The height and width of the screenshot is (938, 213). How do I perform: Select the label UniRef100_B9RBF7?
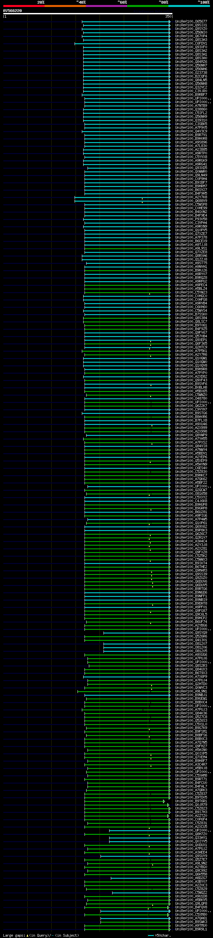(x=191, y=95)
